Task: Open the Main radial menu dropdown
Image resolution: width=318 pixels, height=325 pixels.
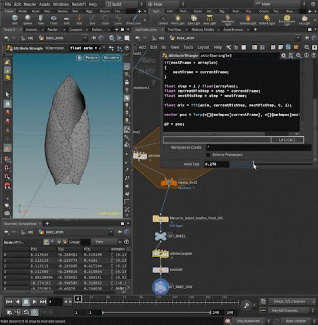Action: [165, 4]
